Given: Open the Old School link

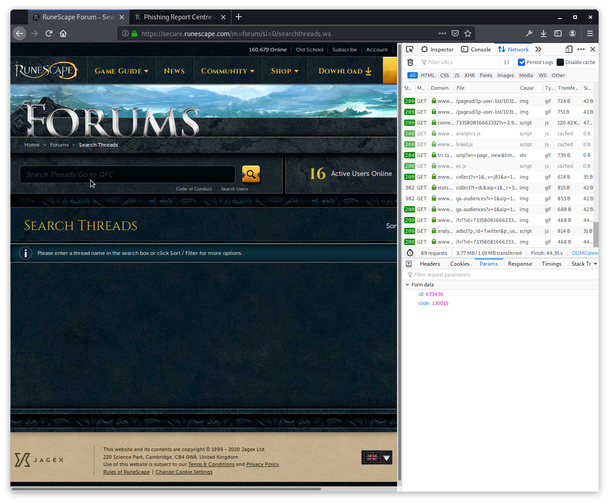Looking at the screenshot, I should tap(309, 50).
